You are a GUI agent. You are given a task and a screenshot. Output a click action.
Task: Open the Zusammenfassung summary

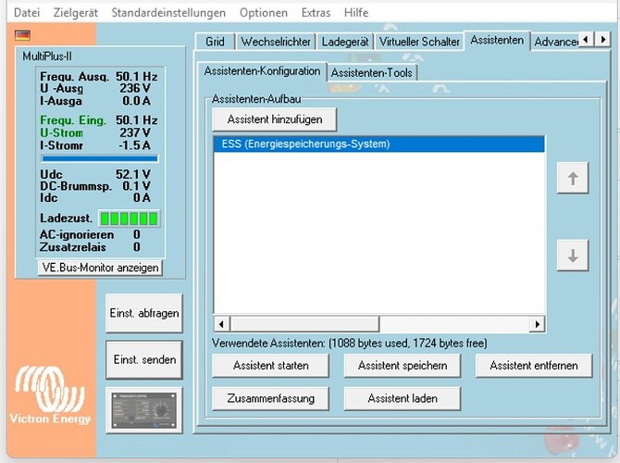(x=270, y=398)
